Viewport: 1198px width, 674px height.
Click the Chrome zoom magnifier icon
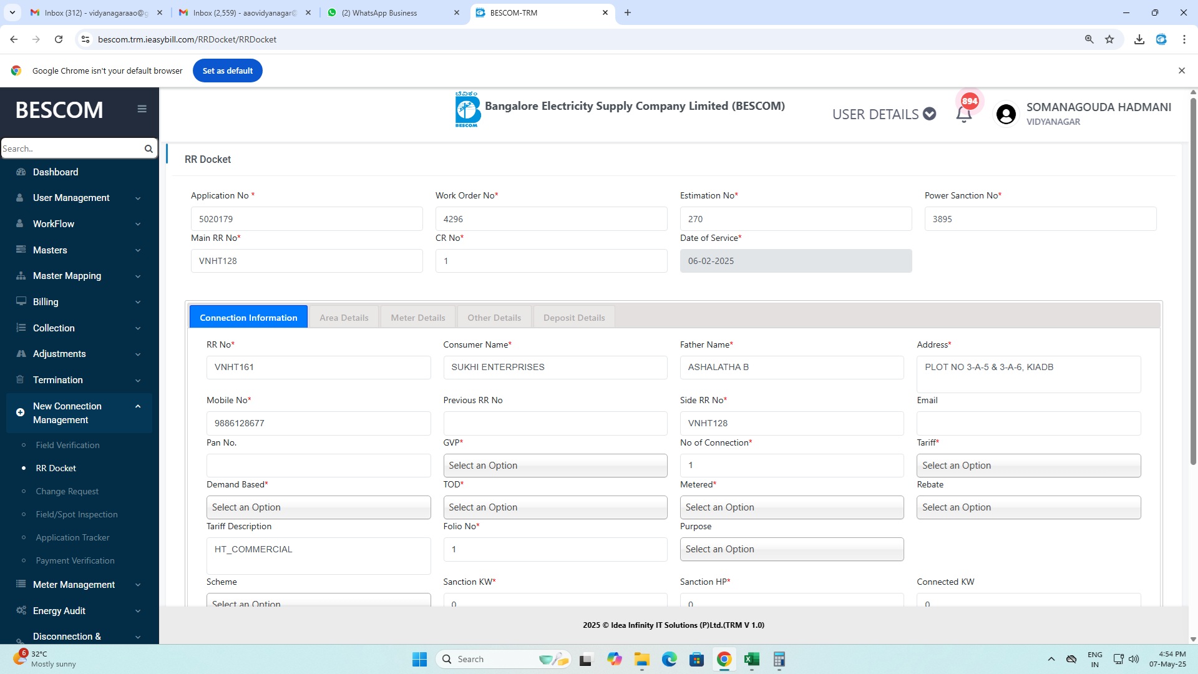1089,39
